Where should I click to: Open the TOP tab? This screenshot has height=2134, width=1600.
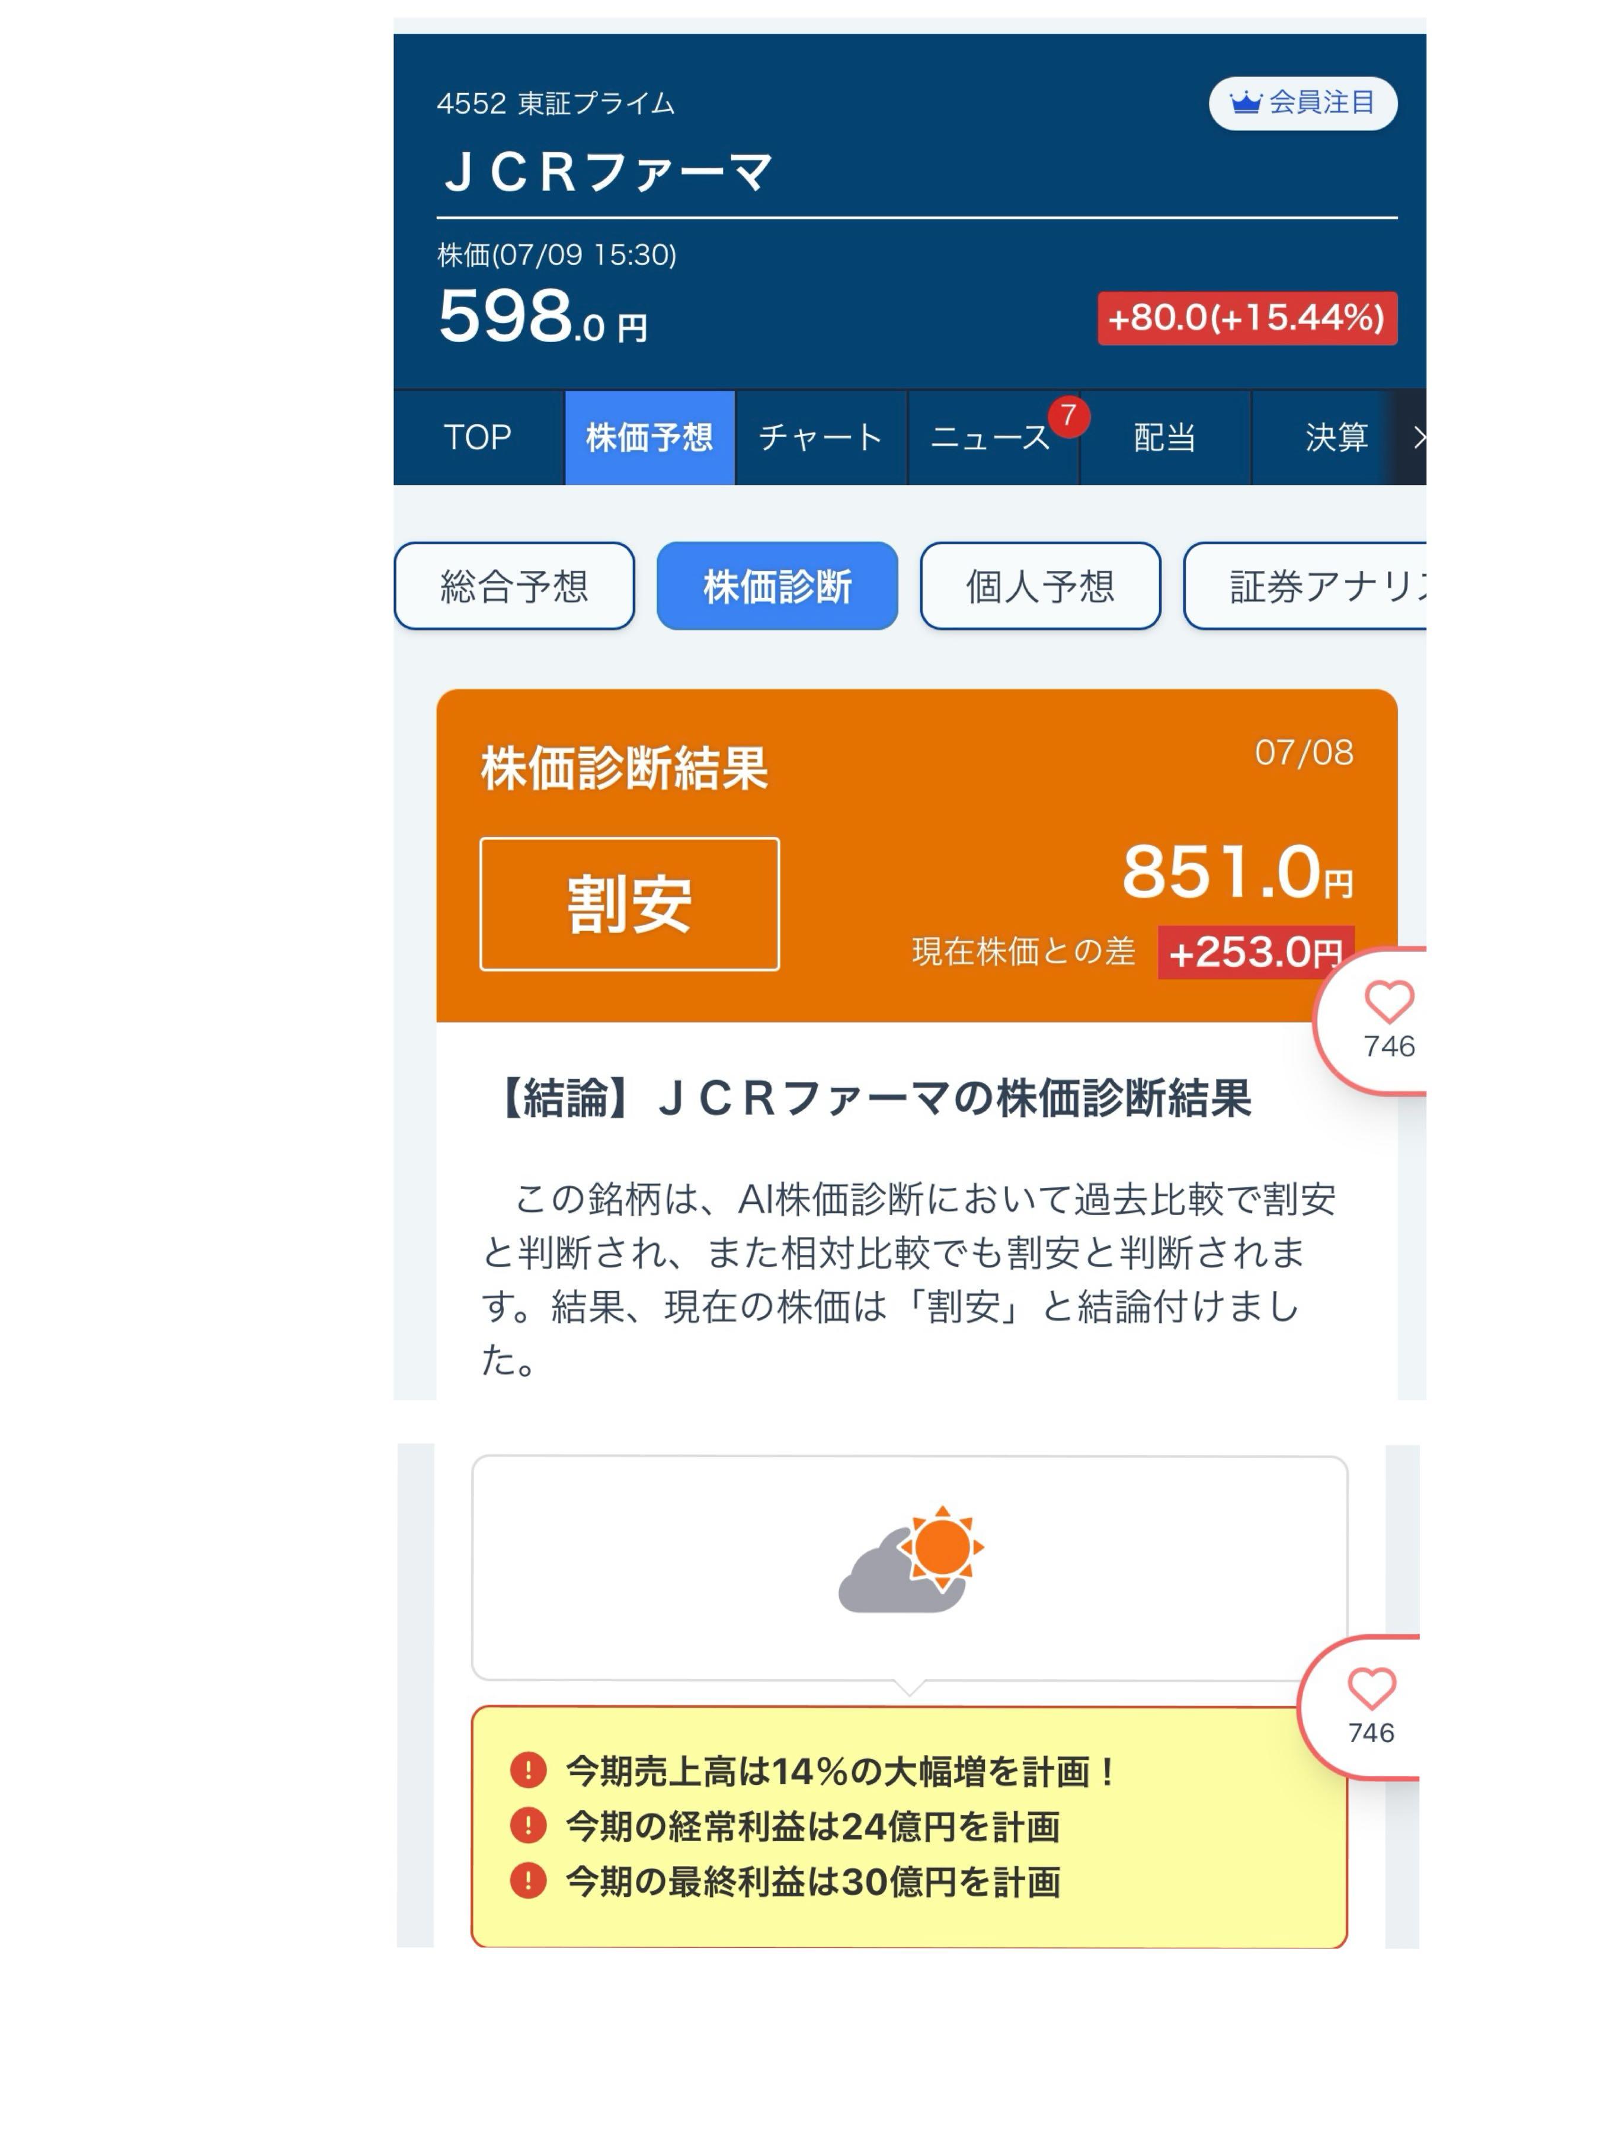pos(478,438)
